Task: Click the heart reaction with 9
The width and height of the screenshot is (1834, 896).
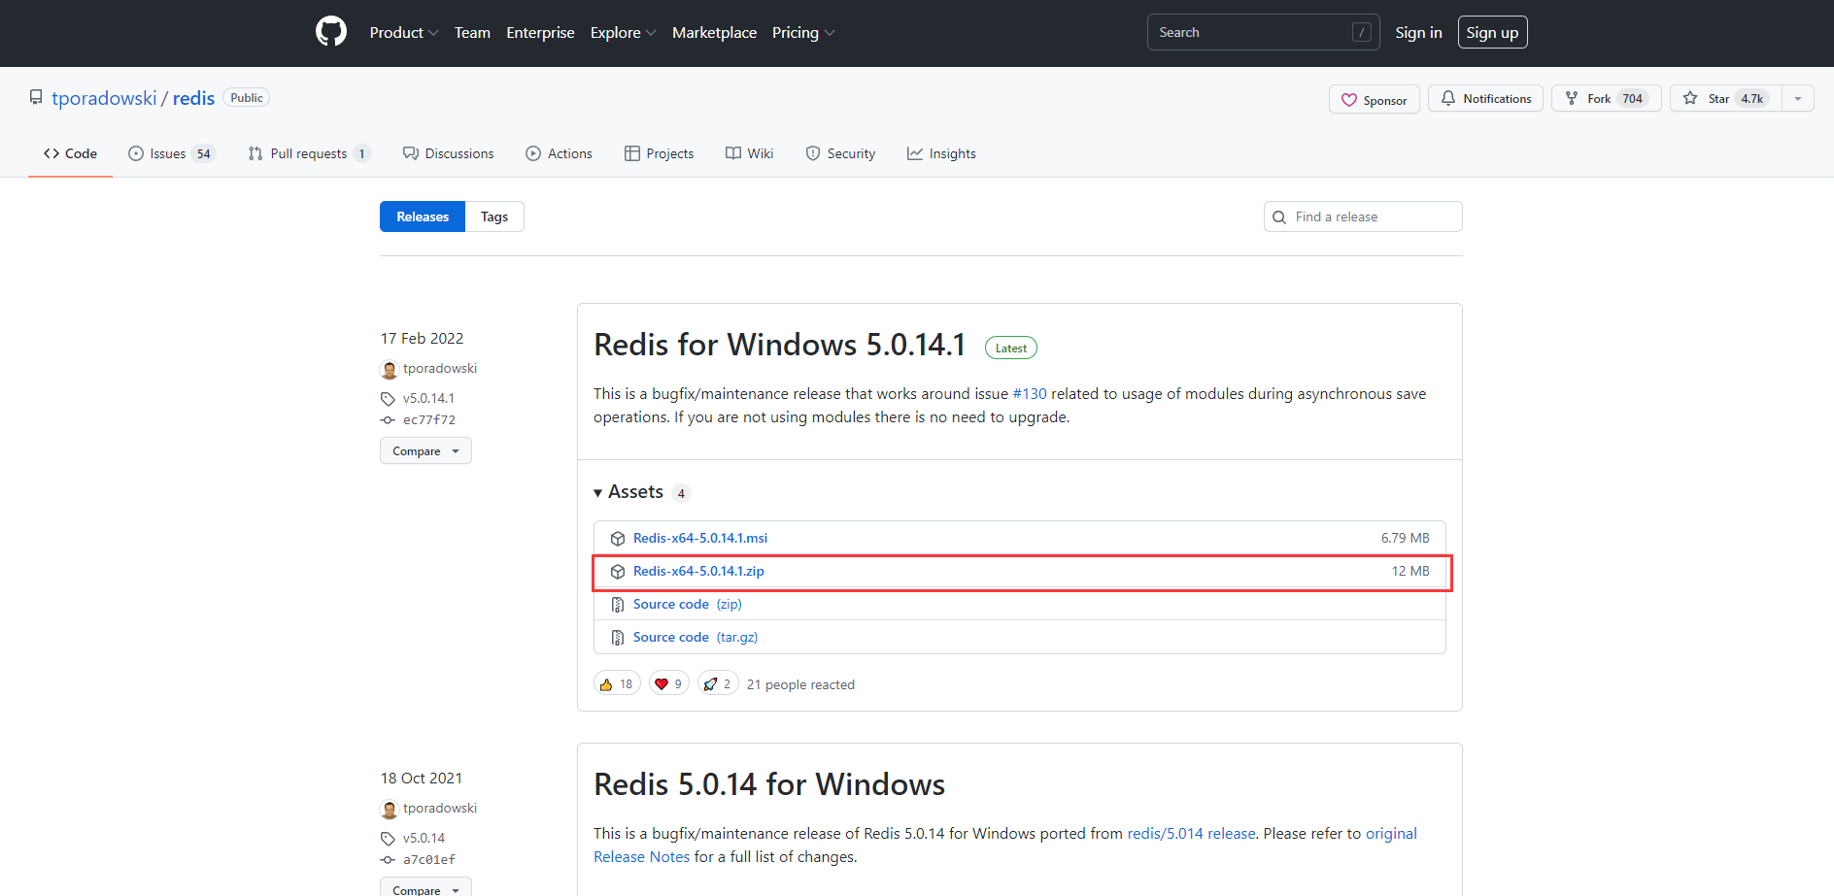Action: click(669, 683)
